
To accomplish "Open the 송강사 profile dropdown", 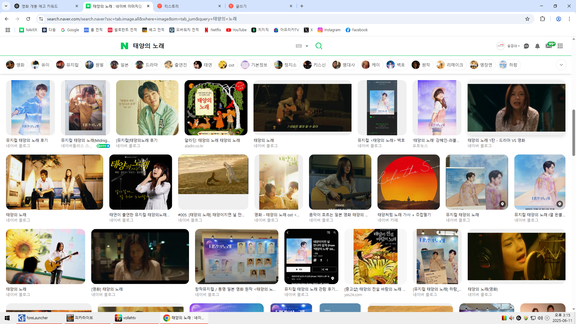I will [x=513, y=46].
